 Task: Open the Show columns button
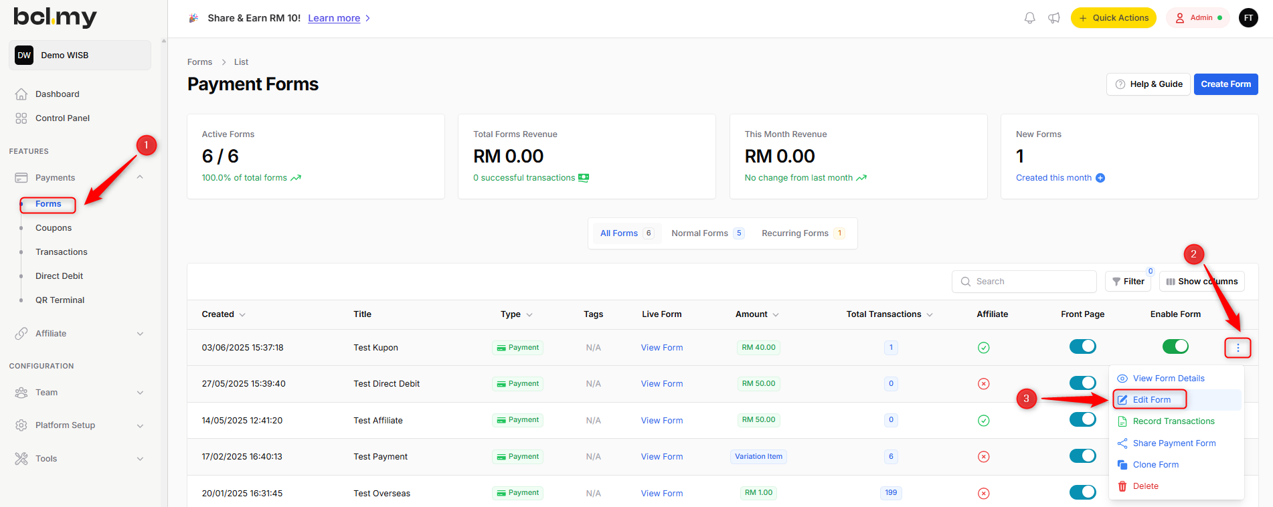(x=1201, y=282)
